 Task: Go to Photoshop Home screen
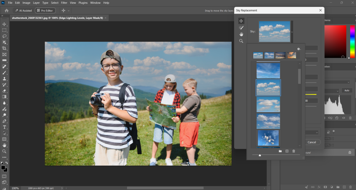tap(7, 11)
